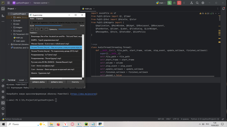Open File Explorer from taskbar
This screenshot has width=227, height=127.
[51, 124]
